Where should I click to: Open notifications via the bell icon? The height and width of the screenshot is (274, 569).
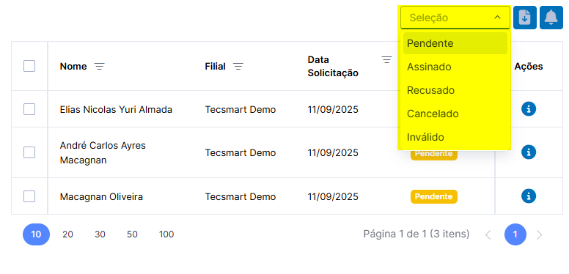[551, 18]
